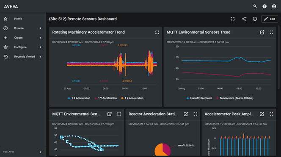Open Accelerometer Peak Ampl... panel externally
The width and height of the screenshot is (281, 157).
click(262, 114)
